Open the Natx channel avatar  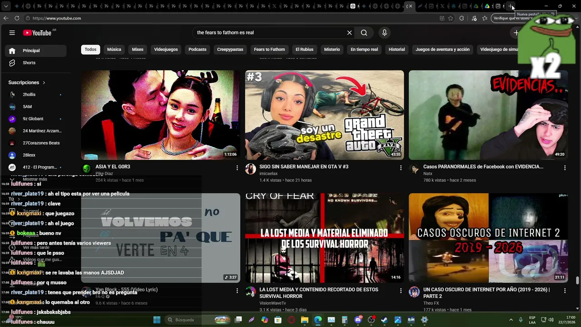pos(414,169)
